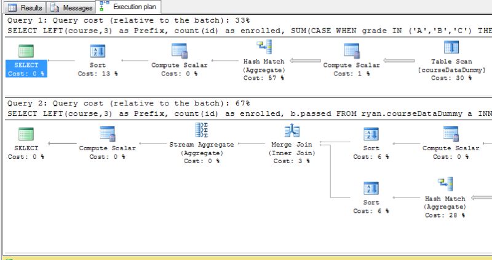Click the Query 2 cost 67% header
This screenshot has height=260, width=492.
click(129, 103)
